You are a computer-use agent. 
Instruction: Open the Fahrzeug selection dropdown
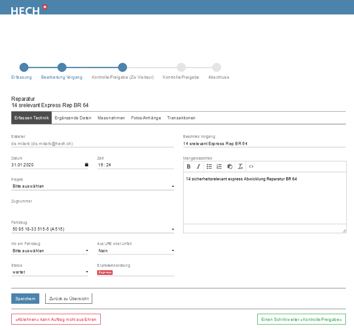pyautogui.click(x=92, y=230)
